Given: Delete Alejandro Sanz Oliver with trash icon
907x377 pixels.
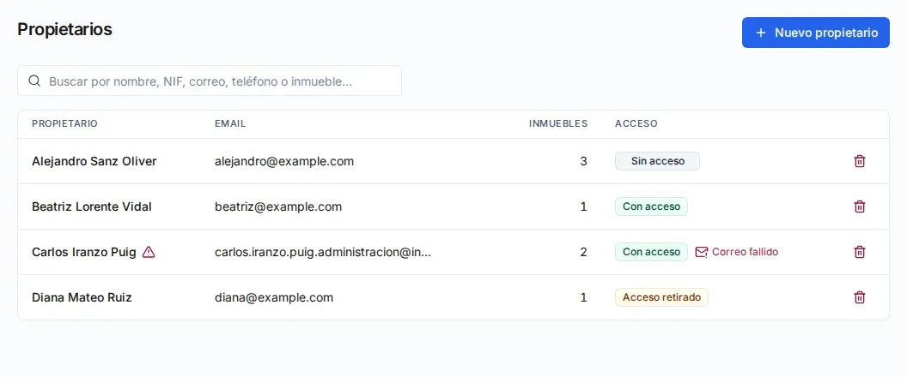Looking at the screenshot, I should pyautogui.click(x=860, y=161).
